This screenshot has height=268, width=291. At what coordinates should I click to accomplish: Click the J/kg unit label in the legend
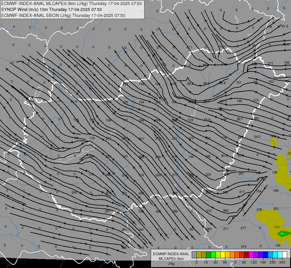click(x=171, y=264)
